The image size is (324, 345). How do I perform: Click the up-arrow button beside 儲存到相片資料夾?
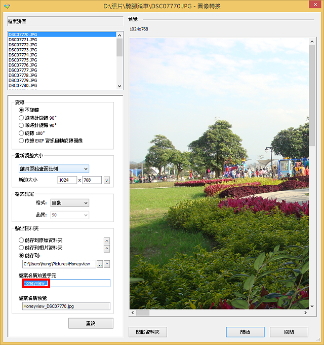point(107,249)
